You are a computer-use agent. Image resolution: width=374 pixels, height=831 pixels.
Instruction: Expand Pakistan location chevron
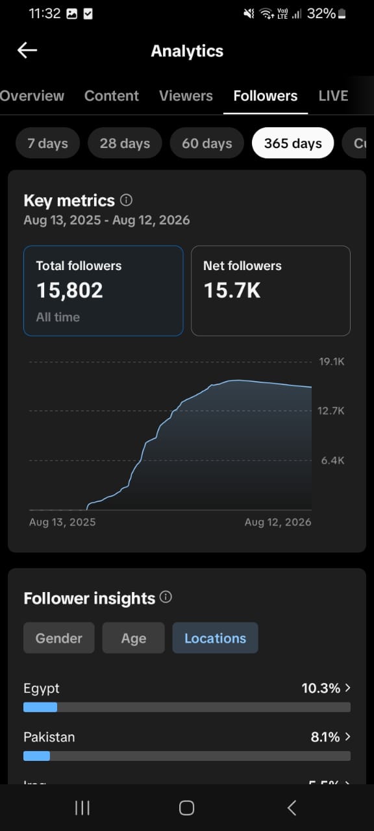tap(348, 736)
